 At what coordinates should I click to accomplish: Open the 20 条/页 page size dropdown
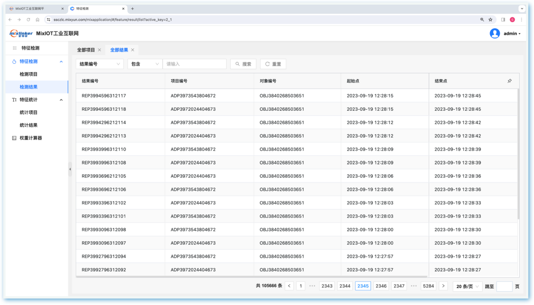point(467,286)
